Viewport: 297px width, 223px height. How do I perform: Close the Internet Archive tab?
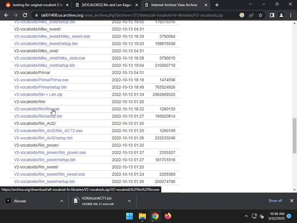pyautogui.click(x=206, y=5)
